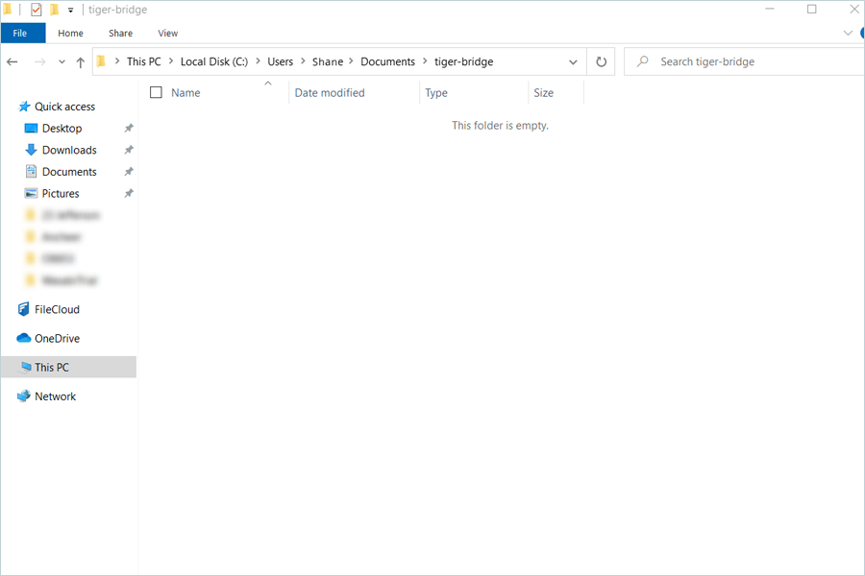
Task: Click the Refresh button beside address bar
Action: 601,61
